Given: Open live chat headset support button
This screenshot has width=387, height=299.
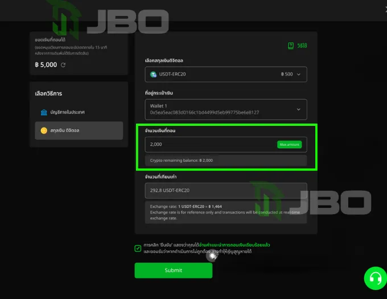Looking at the screenshot, I should (376, 278).
